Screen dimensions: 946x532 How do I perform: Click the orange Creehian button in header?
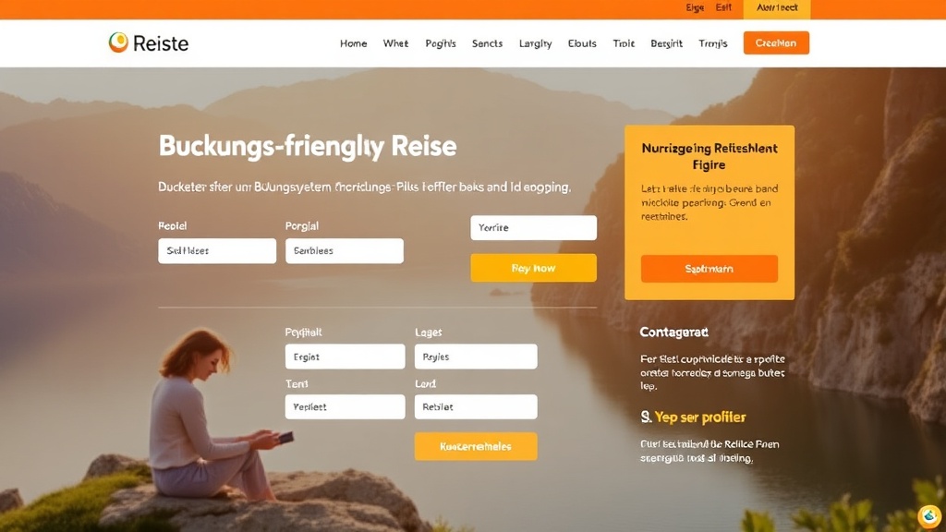pyautogui.click(x=776, y=42)
